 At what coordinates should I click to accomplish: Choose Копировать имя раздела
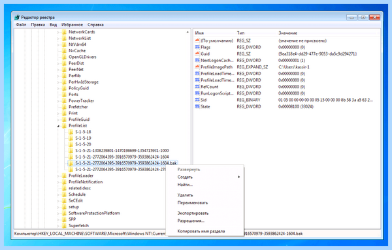(x=201, y=231)
